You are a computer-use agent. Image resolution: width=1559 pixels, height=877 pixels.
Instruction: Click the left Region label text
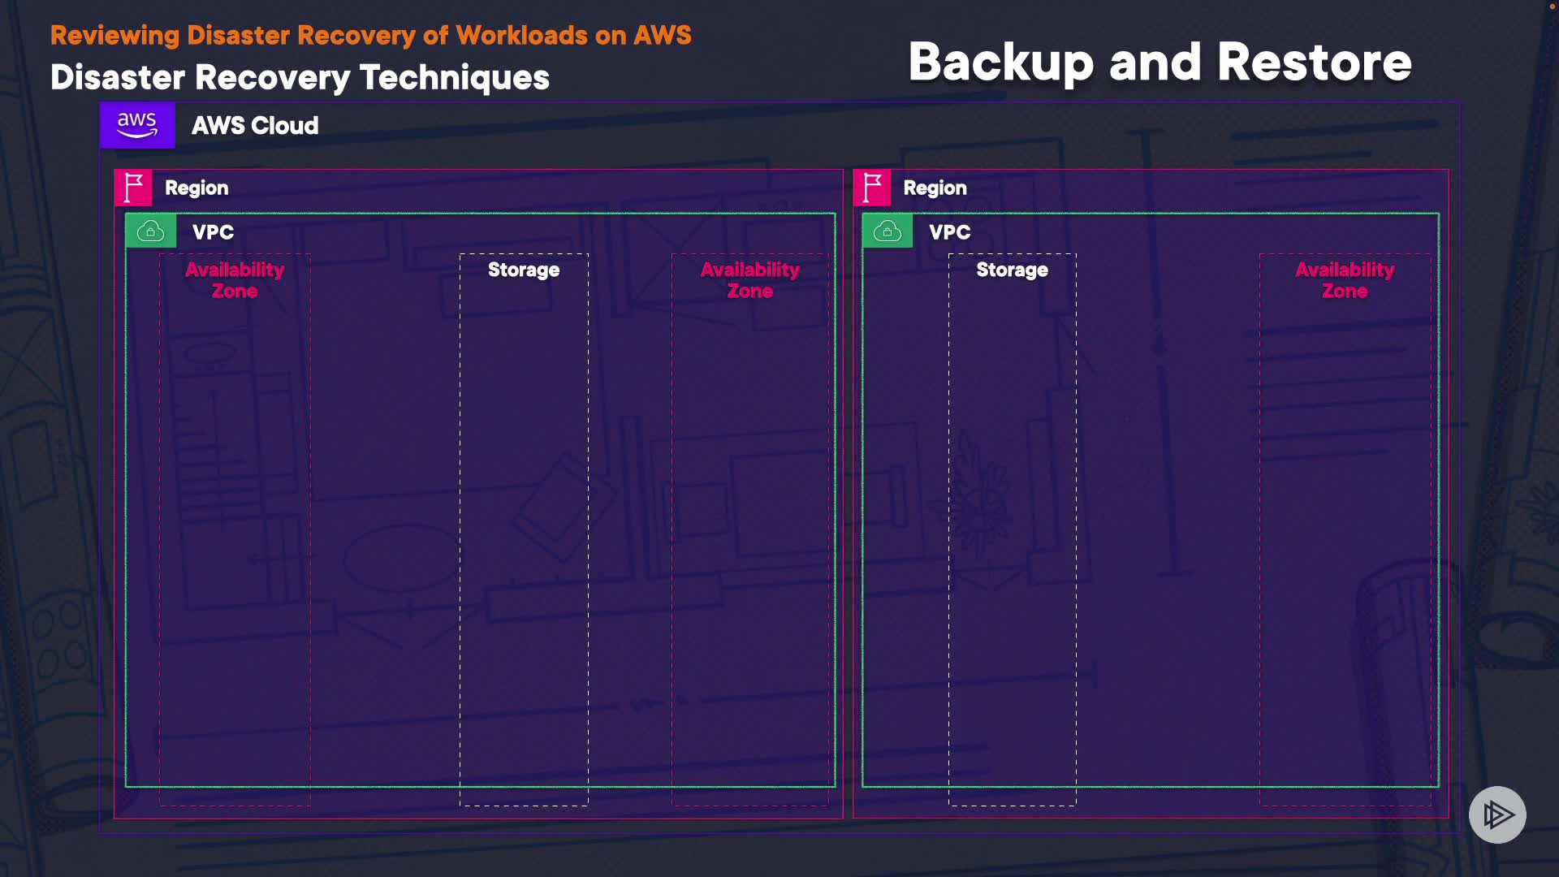pyautogui.click(x=196, y=188)
